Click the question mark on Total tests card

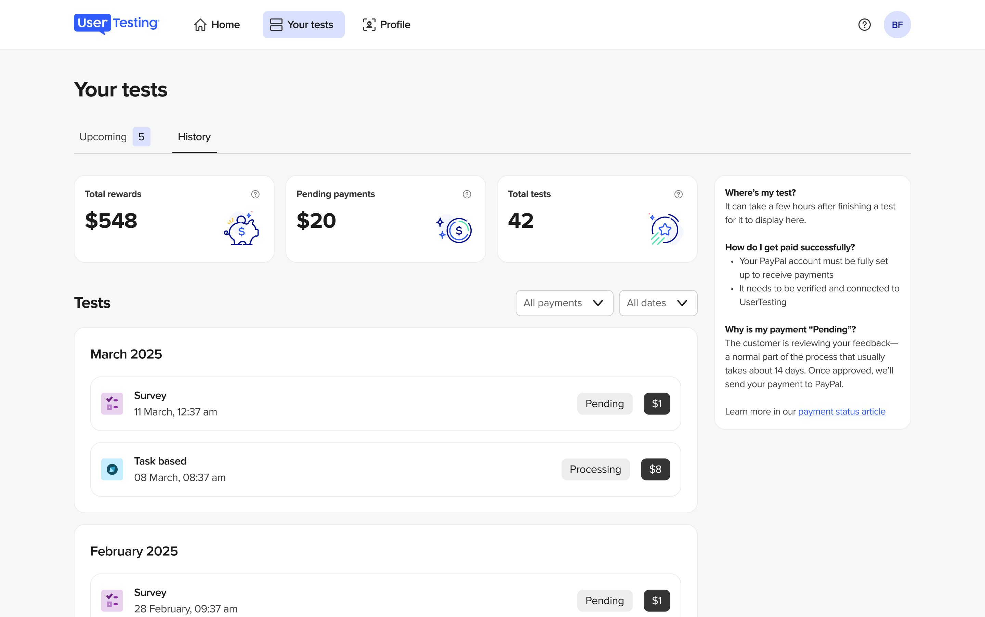pos(678,194)
